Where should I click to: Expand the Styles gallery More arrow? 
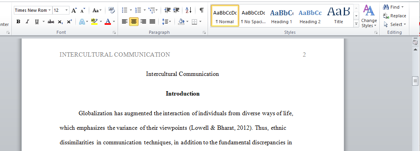356,24
